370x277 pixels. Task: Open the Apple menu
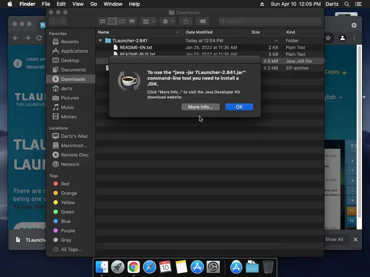point(10,4)
